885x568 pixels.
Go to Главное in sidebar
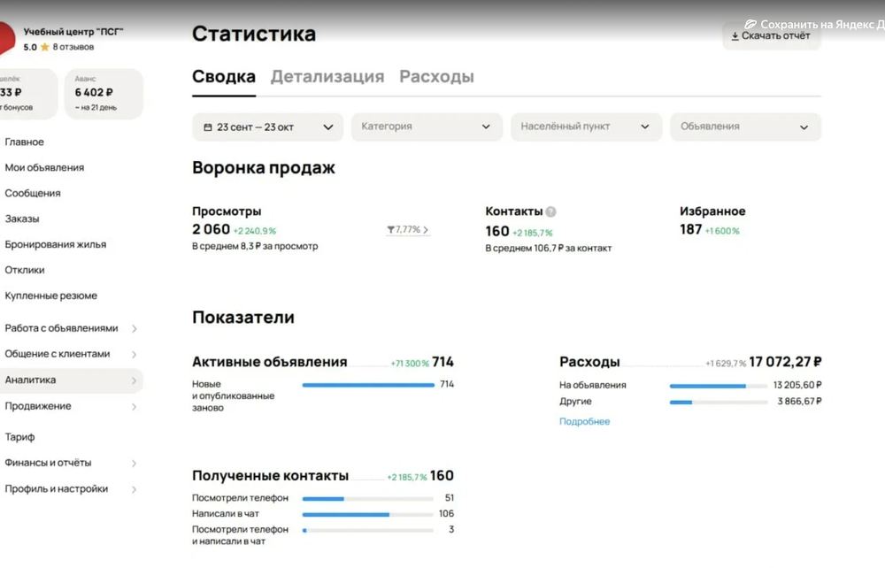(24, 142)
